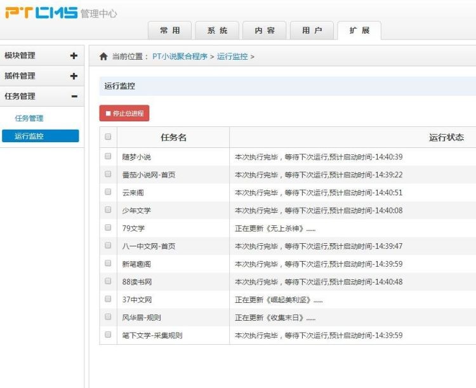Image resolution: width=476 pixels, height=388 pixels.
Task: Click task name 随梦小说
Action: point(136,157)
